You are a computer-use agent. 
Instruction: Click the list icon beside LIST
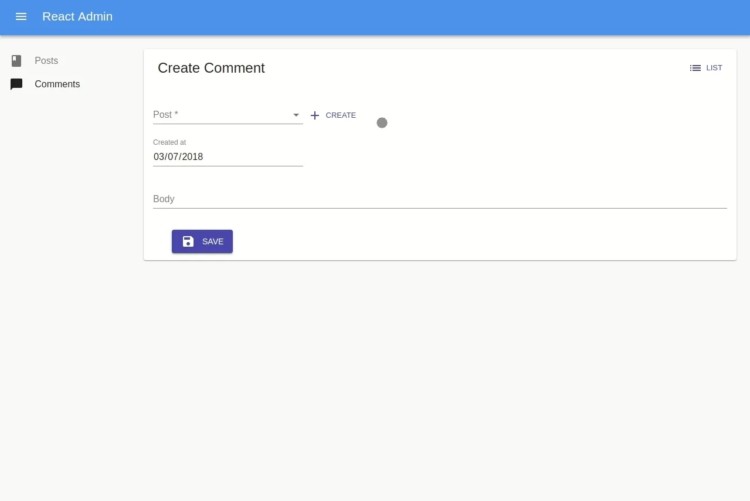695,68
